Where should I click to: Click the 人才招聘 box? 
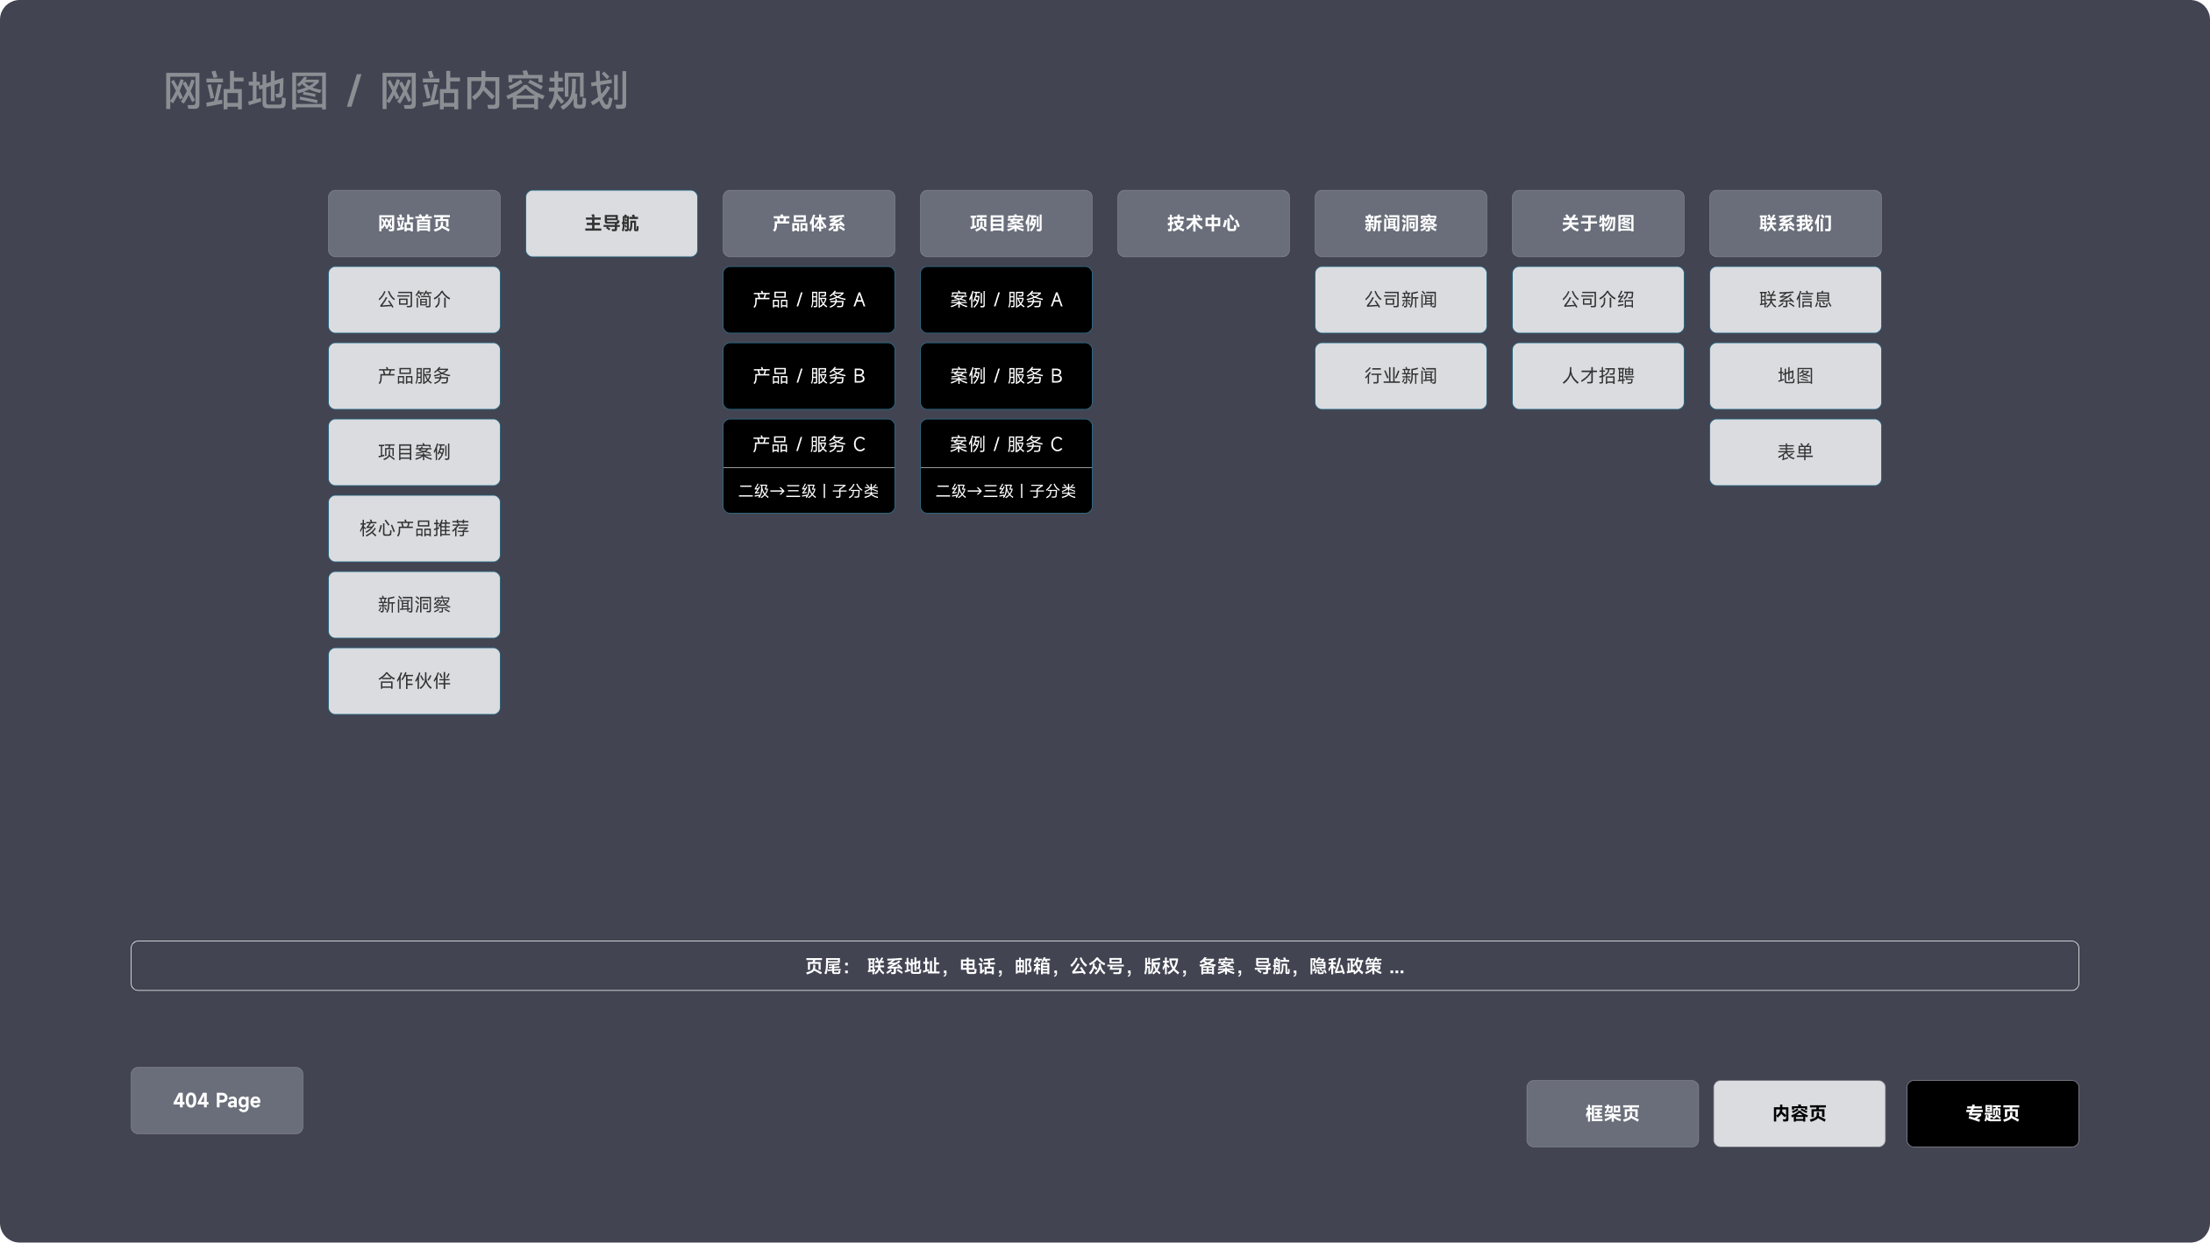pos(1598,376)
